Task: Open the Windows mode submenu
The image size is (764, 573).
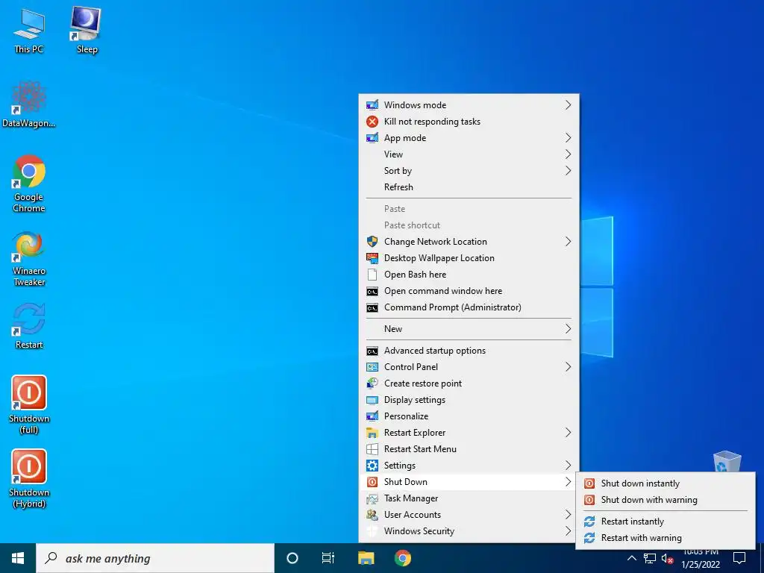Action: pos(469,104)
